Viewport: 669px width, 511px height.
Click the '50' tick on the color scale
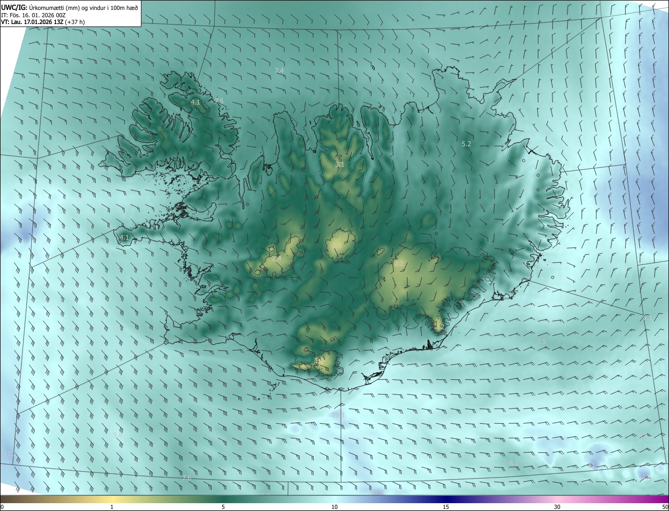coord(665,507)
